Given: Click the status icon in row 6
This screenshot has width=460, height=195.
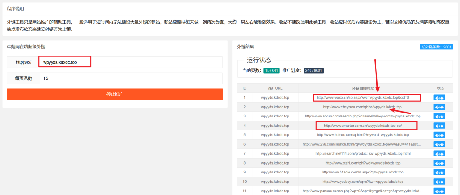Looking at the screenshot, I should pyautogui.click(x=439, y=144).
